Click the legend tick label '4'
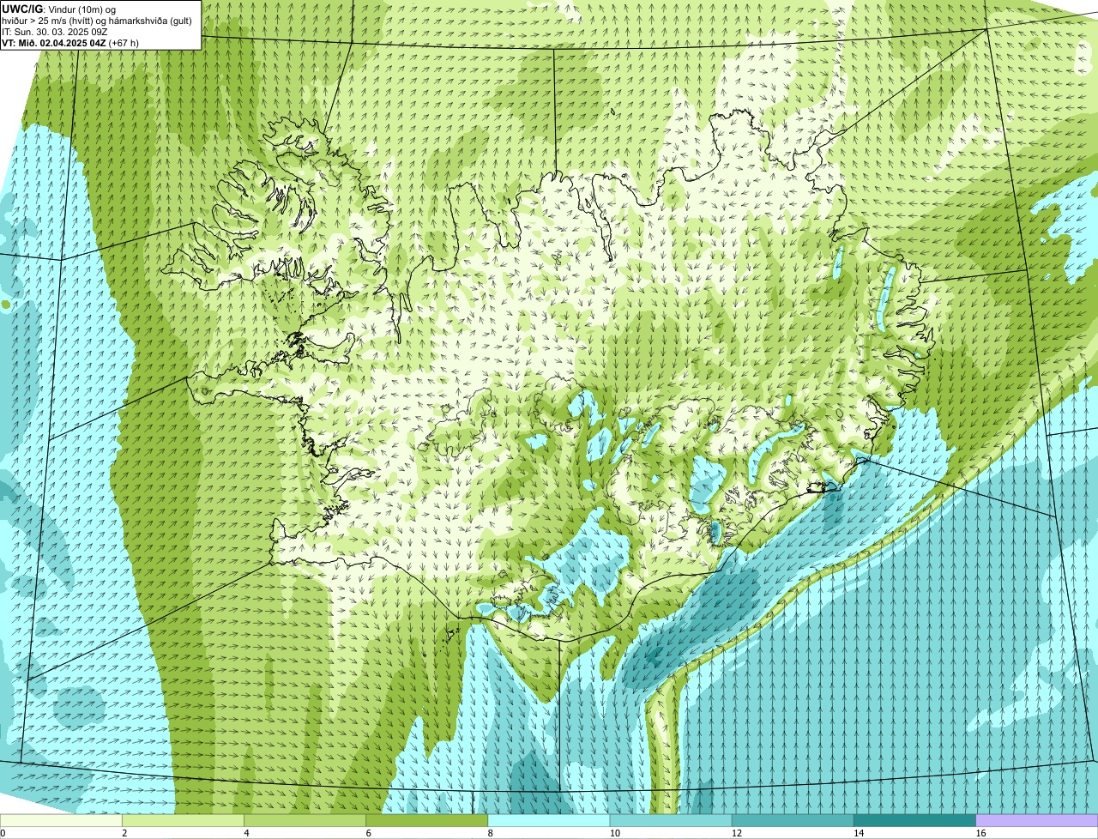This screenshot has width=1098, height=839. [x=246, y=833]
